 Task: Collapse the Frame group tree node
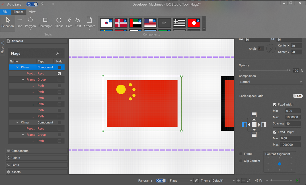(x=23, y=80)
